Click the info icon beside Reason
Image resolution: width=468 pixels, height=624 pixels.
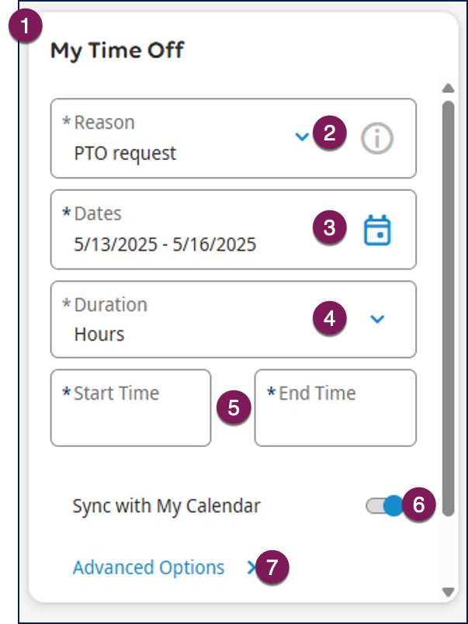click(x=378, y=139)
